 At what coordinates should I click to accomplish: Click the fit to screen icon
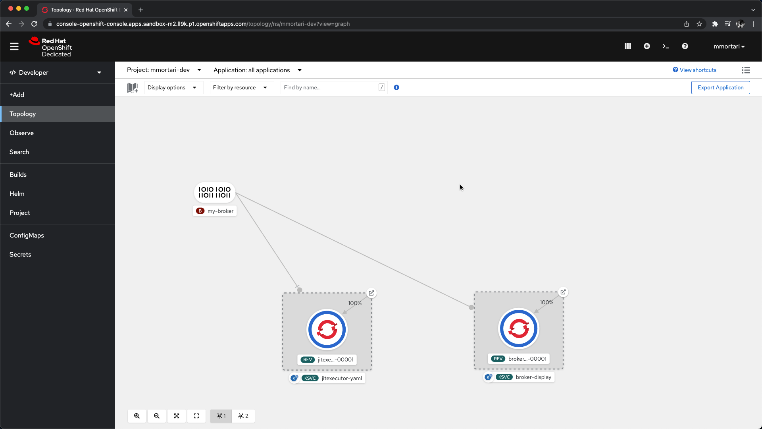[x=177, y=416]
